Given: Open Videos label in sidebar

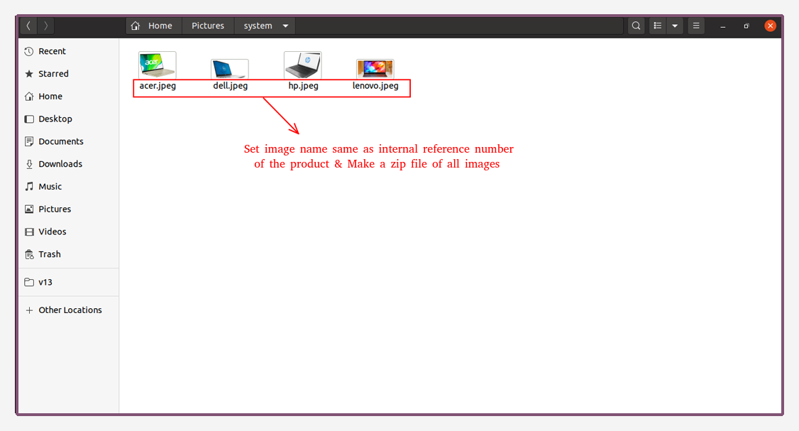Looking at the screenshot, I should (53, 231).
